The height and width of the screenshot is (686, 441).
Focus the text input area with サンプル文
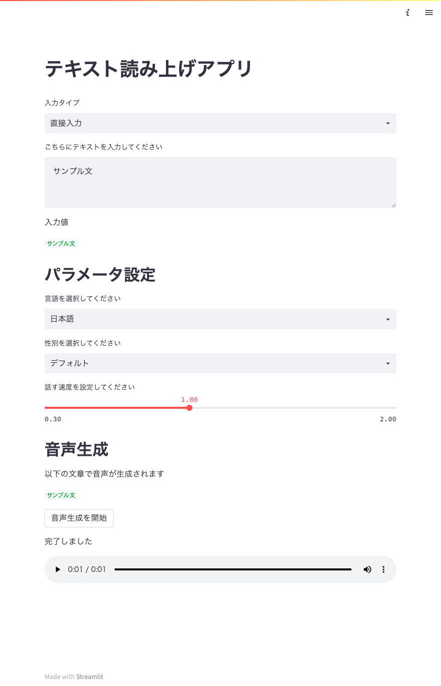[220, 183]
